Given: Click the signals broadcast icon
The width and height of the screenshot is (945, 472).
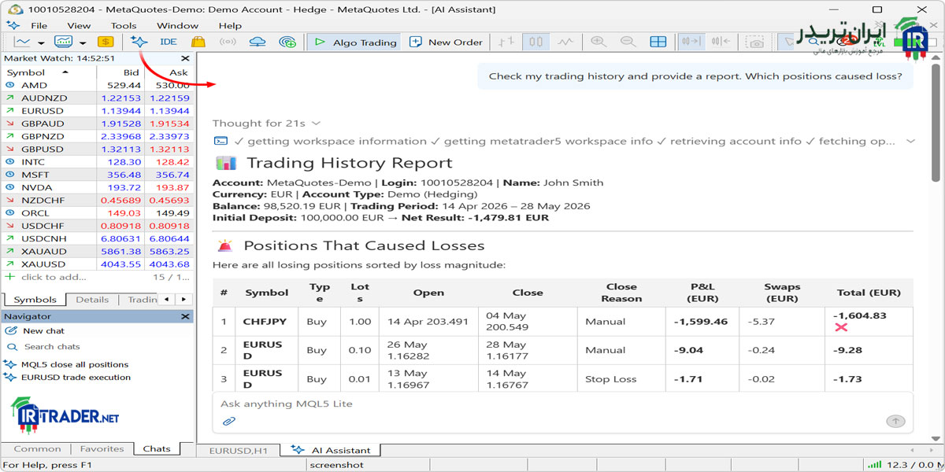Looking at the screenshot, I should coord(228,42).
